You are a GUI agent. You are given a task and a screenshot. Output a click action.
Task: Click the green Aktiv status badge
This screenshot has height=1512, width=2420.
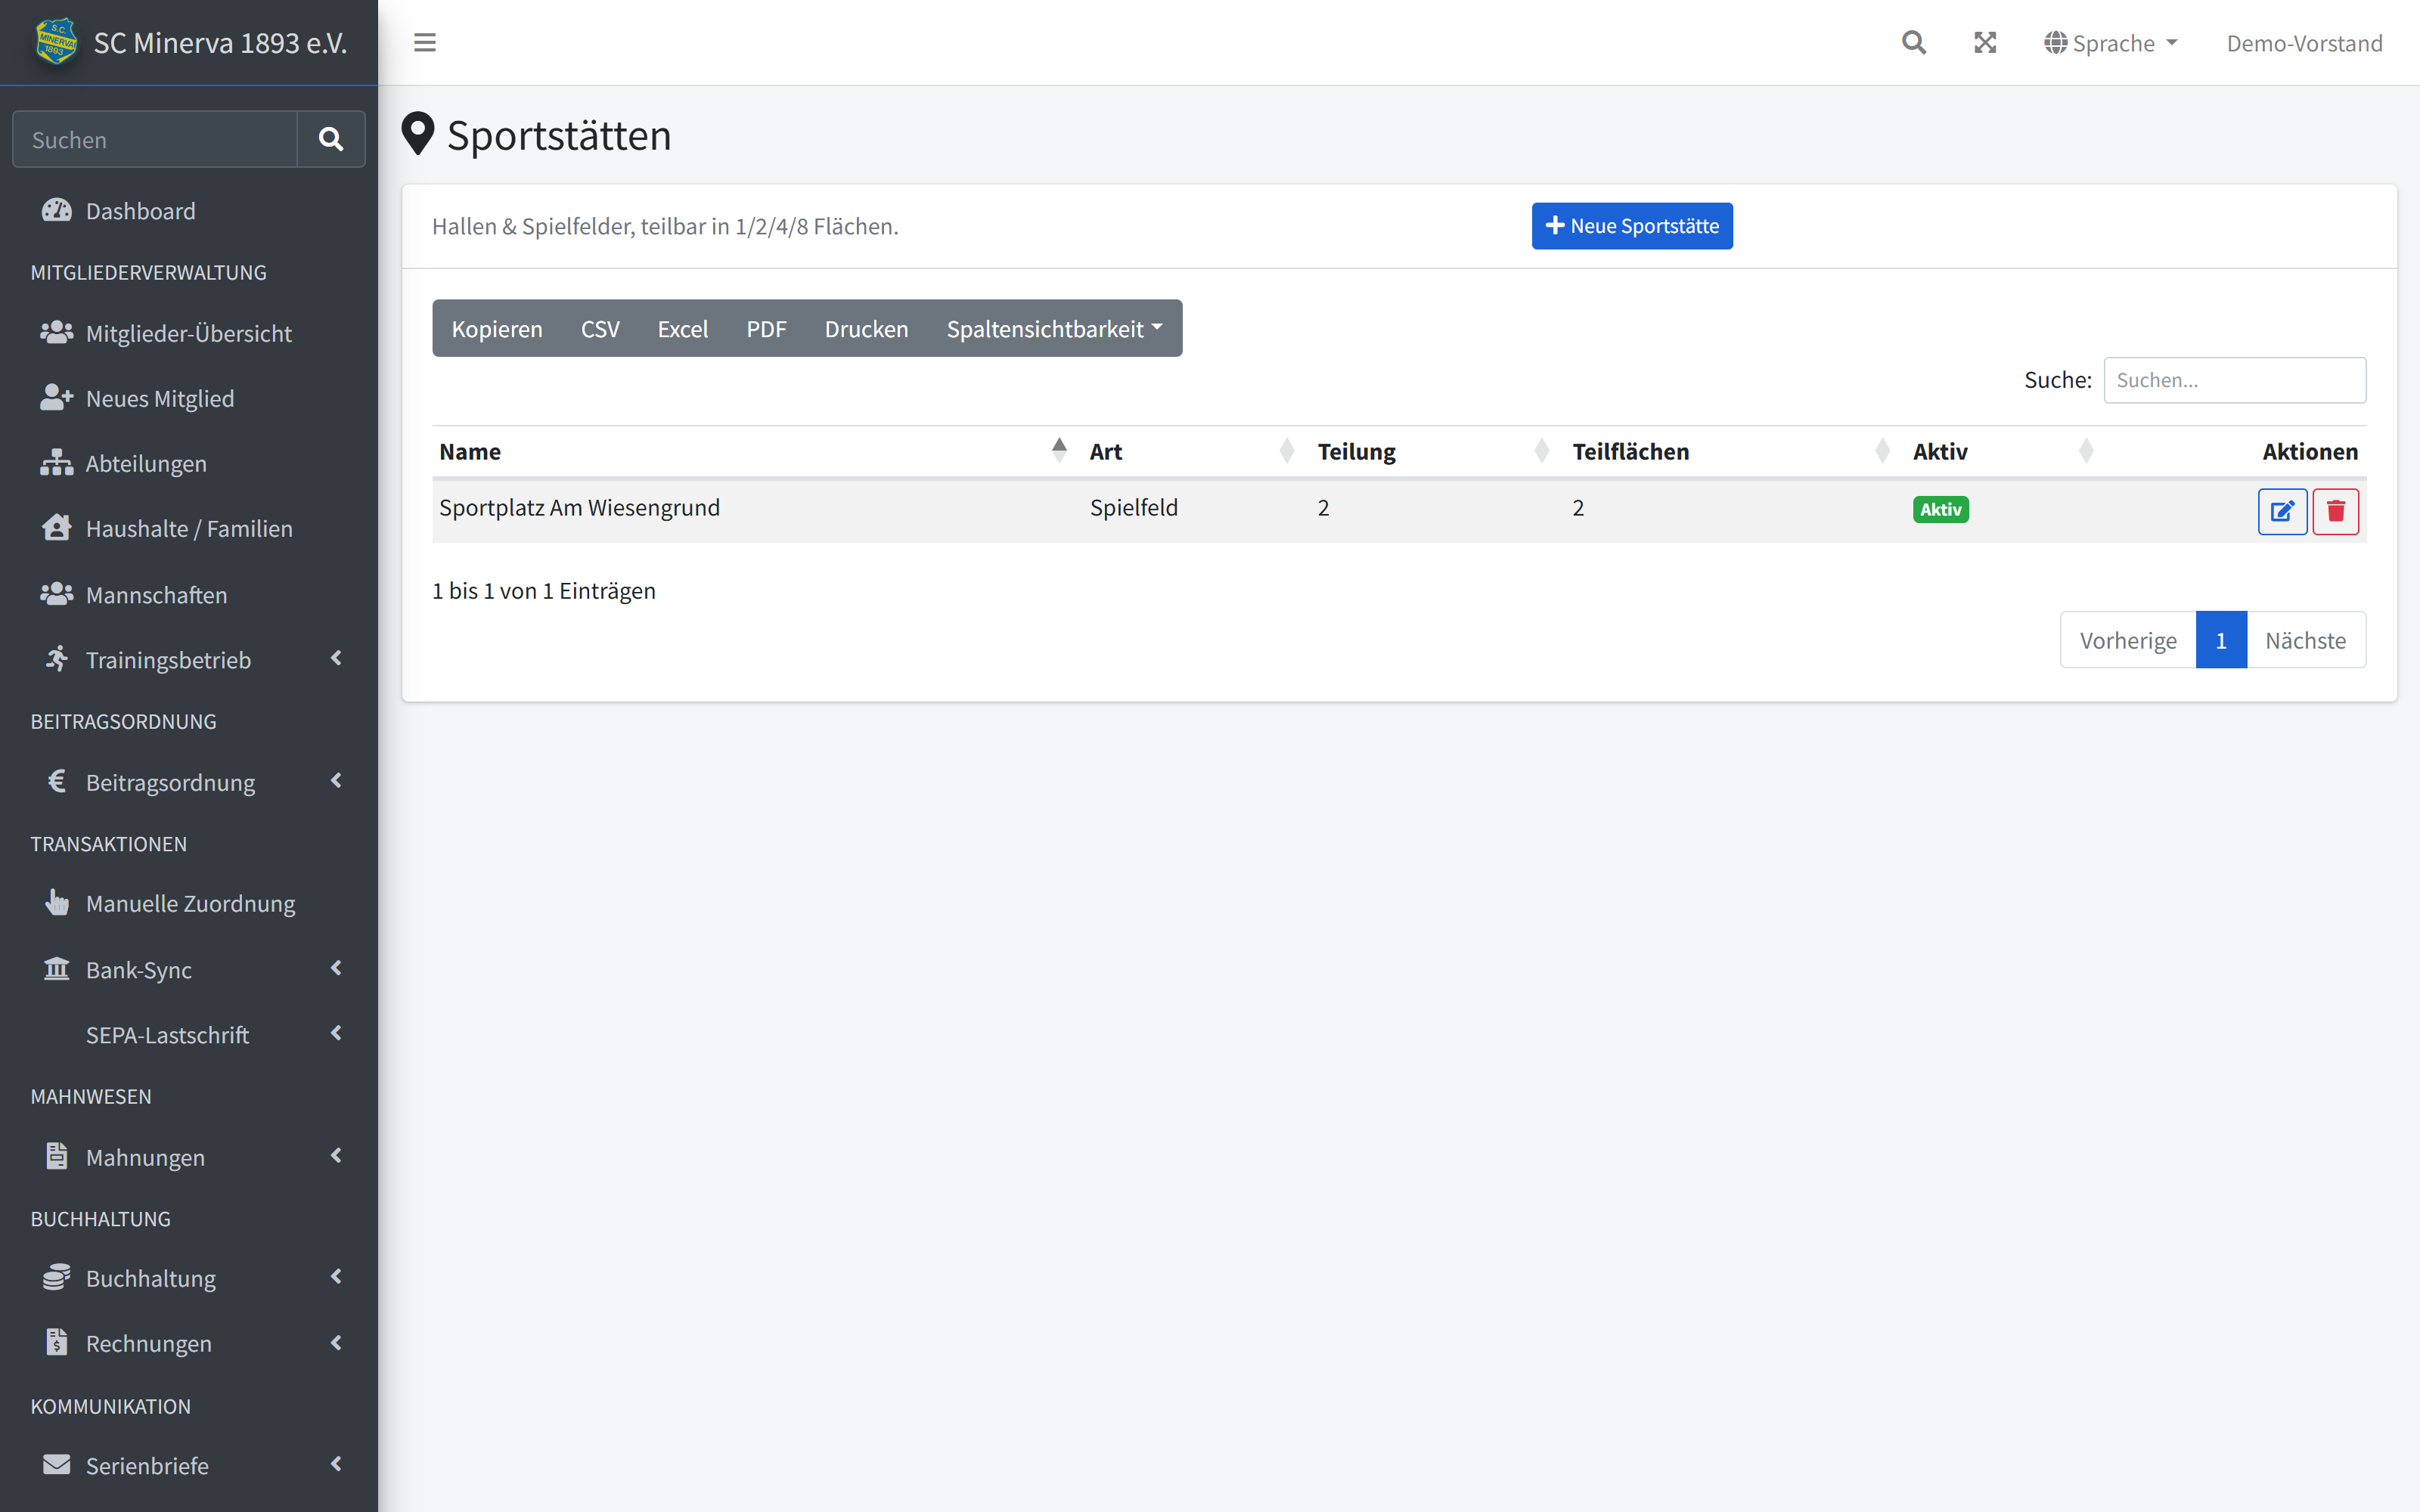pos(1940,509)
